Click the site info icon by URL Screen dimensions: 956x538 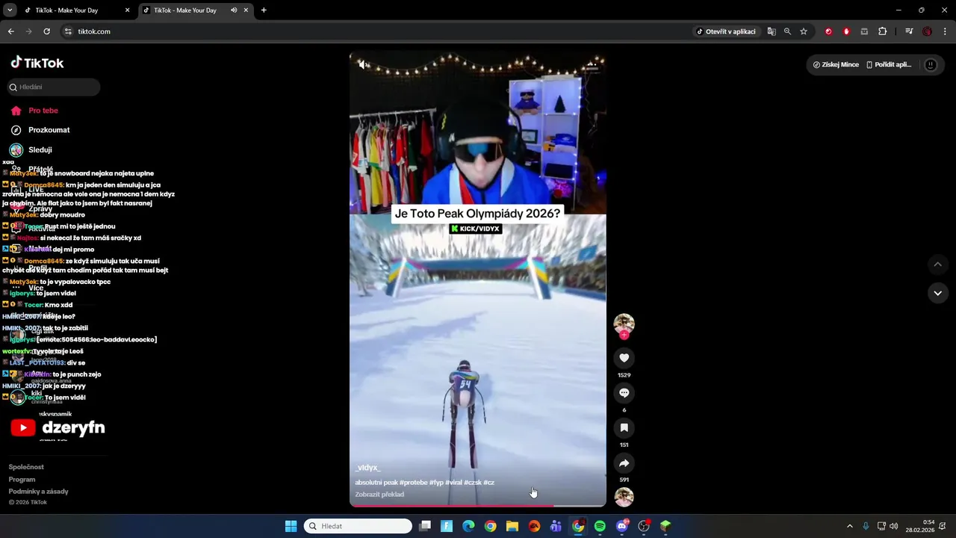tap(68, 31)
